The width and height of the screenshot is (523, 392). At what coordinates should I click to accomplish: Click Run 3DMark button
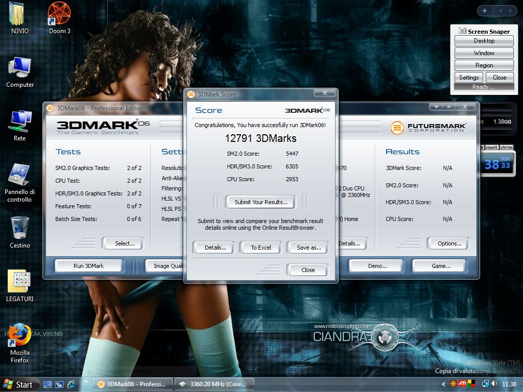point(88,266)
